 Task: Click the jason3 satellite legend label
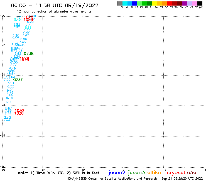click(136, 173)
